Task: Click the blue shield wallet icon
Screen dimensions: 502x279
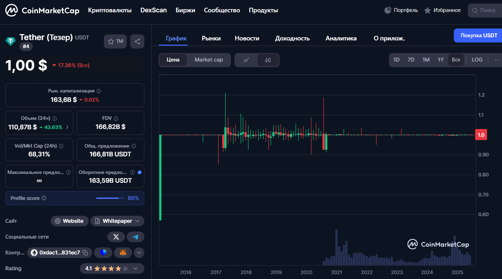Action: click(103, 253)
